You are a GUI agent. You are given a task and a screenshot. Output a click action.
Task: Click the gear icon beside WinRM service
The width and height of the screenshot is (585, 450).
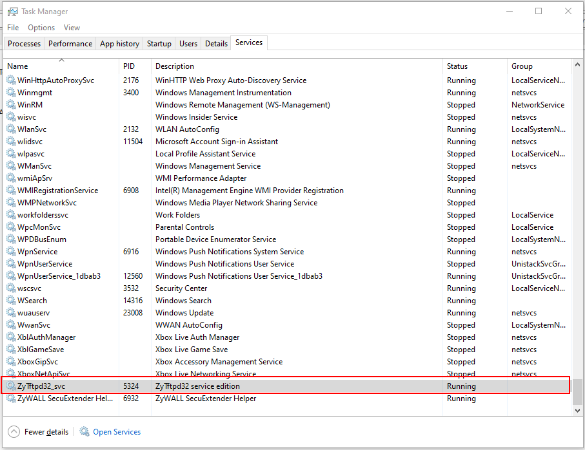click(11, 105)
